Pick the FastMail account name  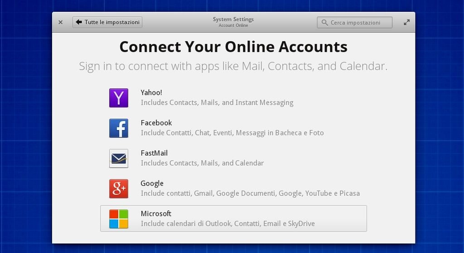coord(154,153)
